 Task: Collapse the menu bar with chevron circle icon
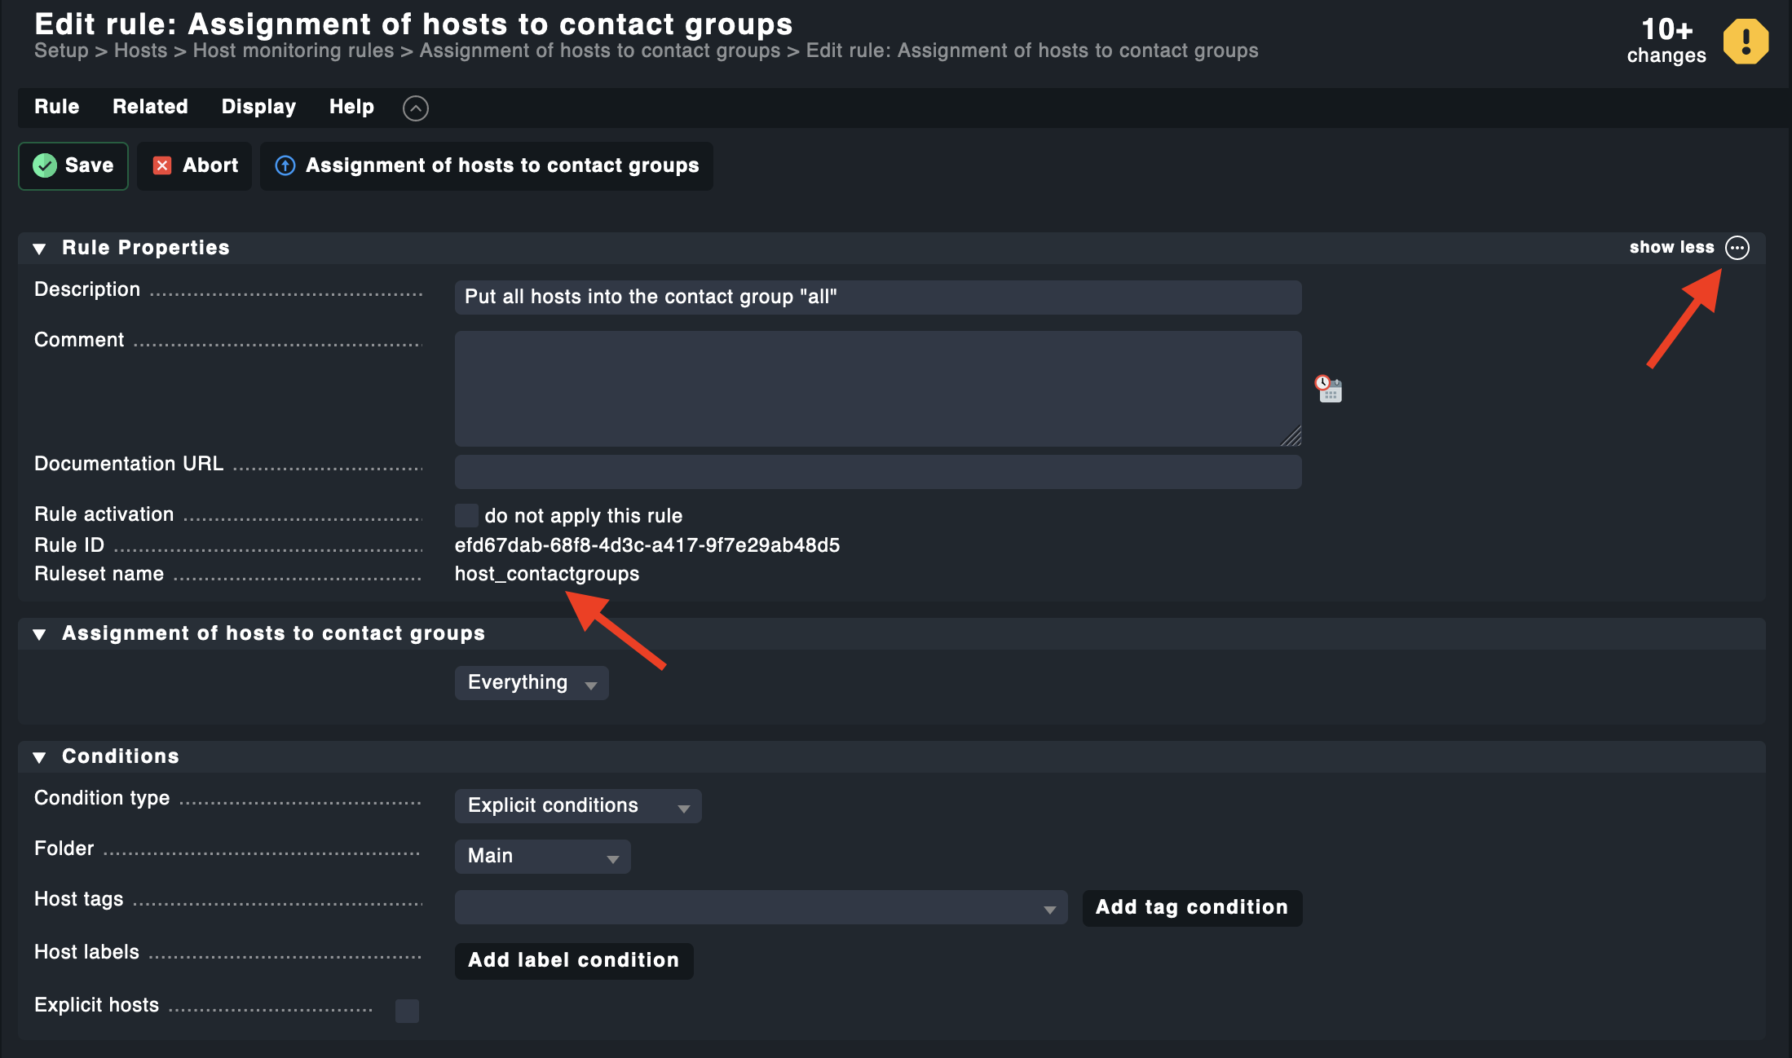pos(415,108)
